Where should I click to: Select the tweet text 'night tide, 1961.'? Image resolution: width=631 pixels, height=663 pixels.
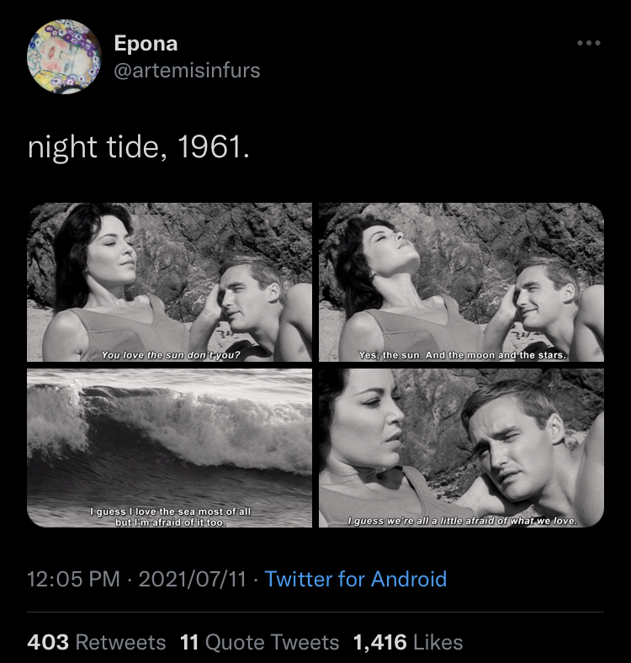pos(139,147)
